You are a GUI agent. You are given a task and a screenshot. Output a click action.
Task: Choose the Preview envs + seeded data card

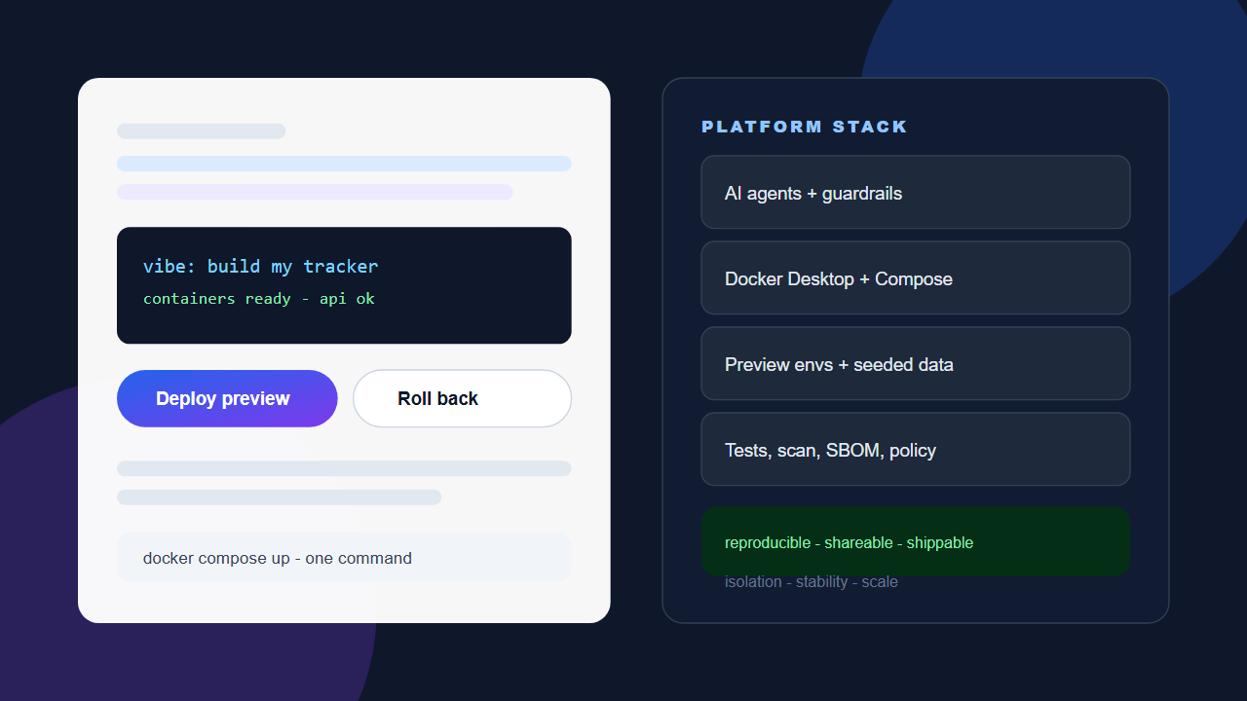[x=916, y=364]
